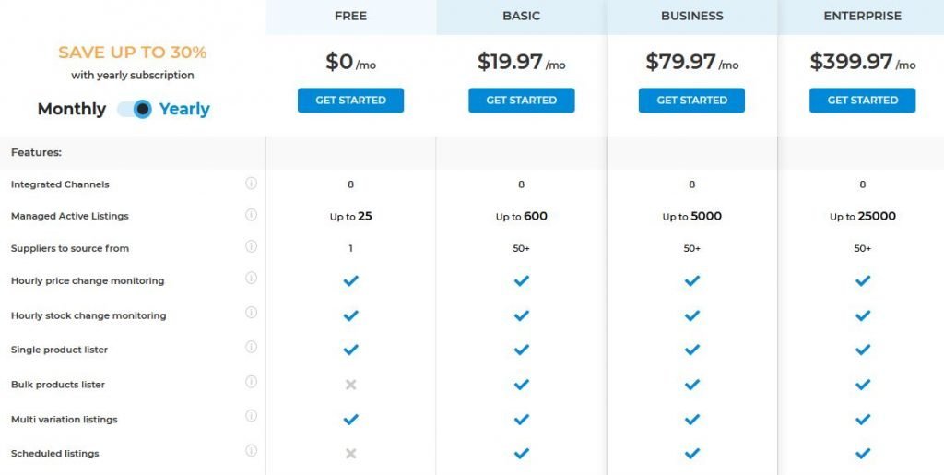Click Get Started under the Basic plan
This screenshot has height=475, width=944.
click(x=521, y=101)
